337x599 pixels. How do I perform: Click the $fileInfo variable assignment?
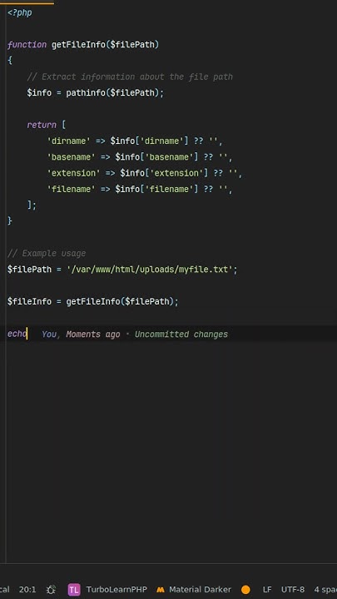point(29,301)
